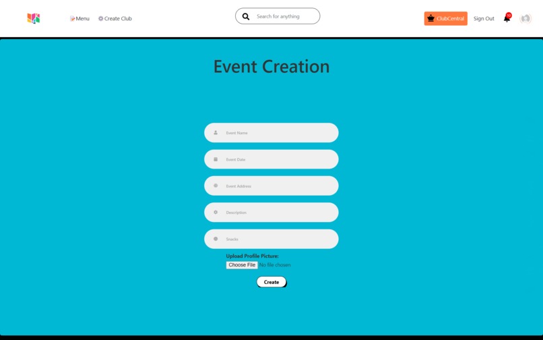Click the round icon in Snacks field
The height and width of the screenshot is (340, 543).
pyautogui.click(x=216, y=239)
